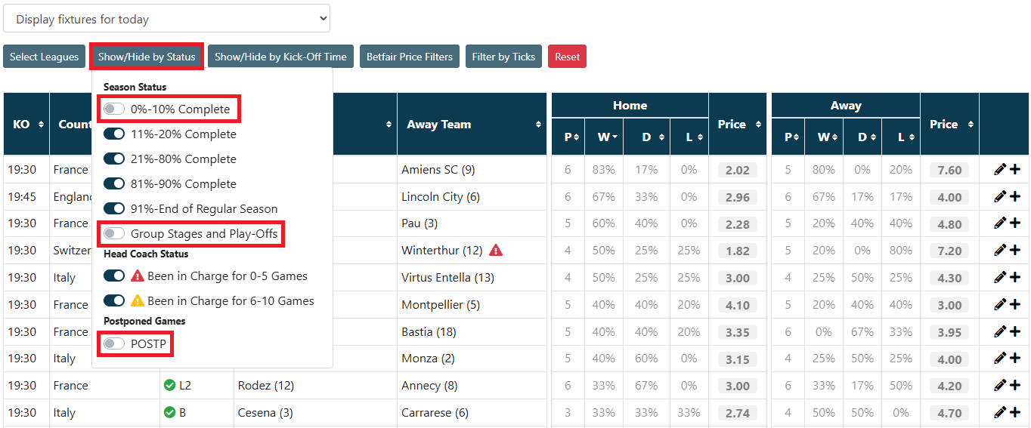Viewport: 1031px width, 428px height.
Task: Click the green check icon beside Rodez L2
Action: [169, 385]
